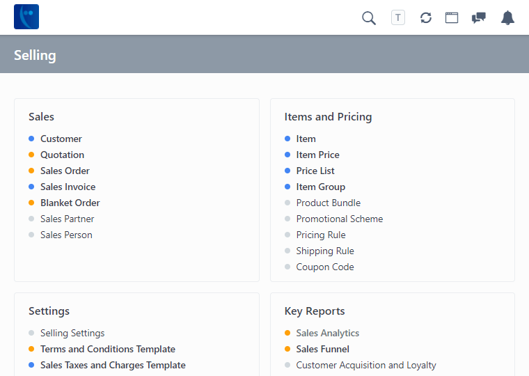This screenshot has width=529, height=376.
Task: Open Selling Settings
Action: click(x=72, y=333)
